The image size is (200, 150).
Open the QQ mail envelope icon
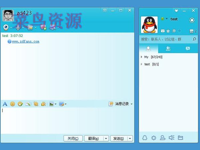(x=163, y=31)
